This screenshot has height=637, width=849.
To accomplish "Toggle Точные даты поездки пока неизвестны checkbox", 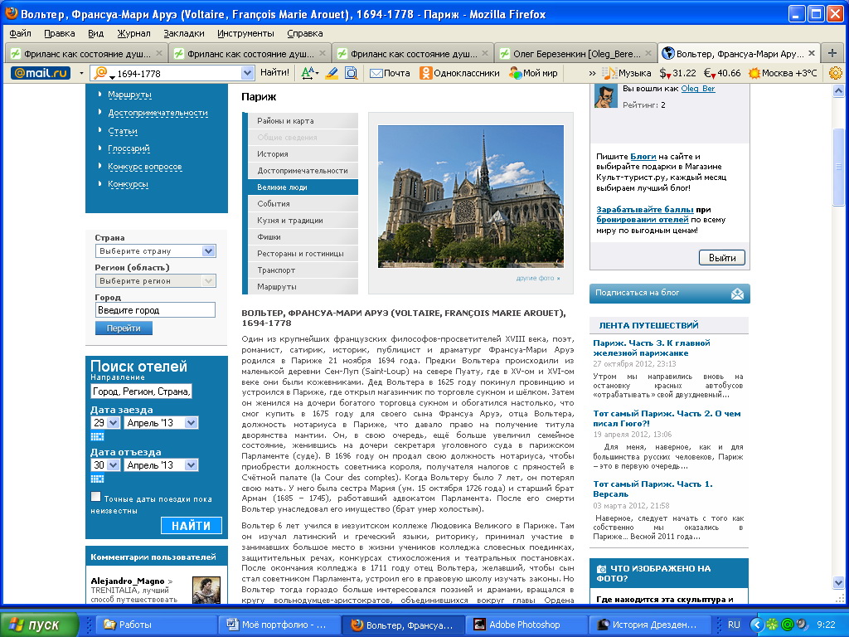I will (x=96, y=497).
